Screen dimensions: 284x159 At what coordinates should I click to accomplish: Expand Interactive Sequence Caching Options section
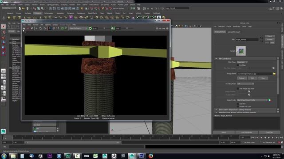coord(216,110)
